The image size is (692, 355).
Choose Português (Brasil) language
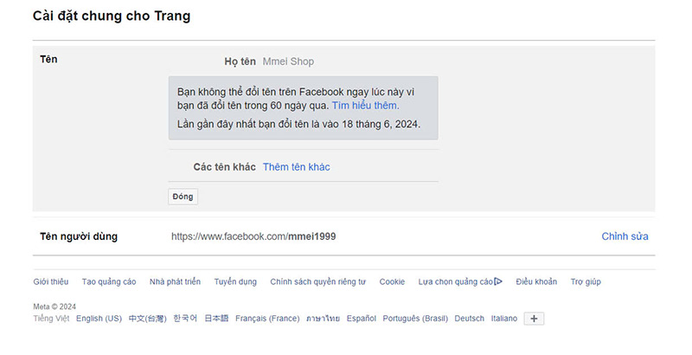coord(415,319)
